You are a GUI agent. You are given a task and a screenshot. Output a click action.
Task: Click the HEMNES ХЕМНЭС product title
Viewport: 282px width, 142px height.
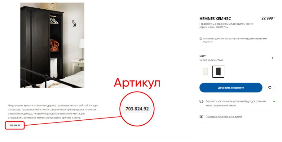point(215,19)
